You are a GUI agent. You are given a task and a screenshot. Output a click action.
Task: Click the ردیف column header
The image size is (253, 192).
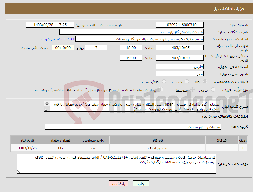243,140
